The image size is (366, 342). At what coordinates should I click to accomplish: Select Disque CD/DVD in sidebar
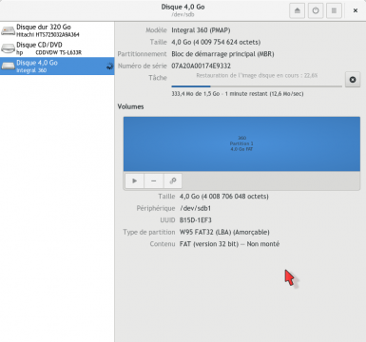pyautogui.click(x=57, y=48)
